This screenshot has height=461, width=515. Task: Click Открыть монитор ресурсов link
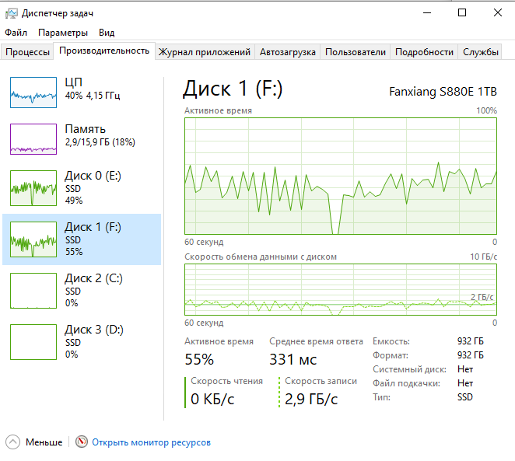click(151, 442)
